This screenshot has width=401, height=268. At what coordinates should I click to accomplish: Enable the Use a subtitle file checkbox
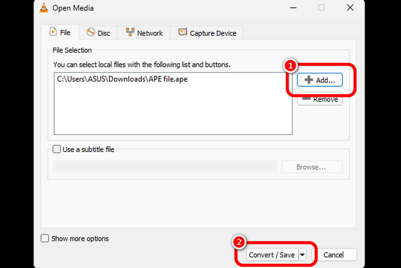click(x=57, y=149)
